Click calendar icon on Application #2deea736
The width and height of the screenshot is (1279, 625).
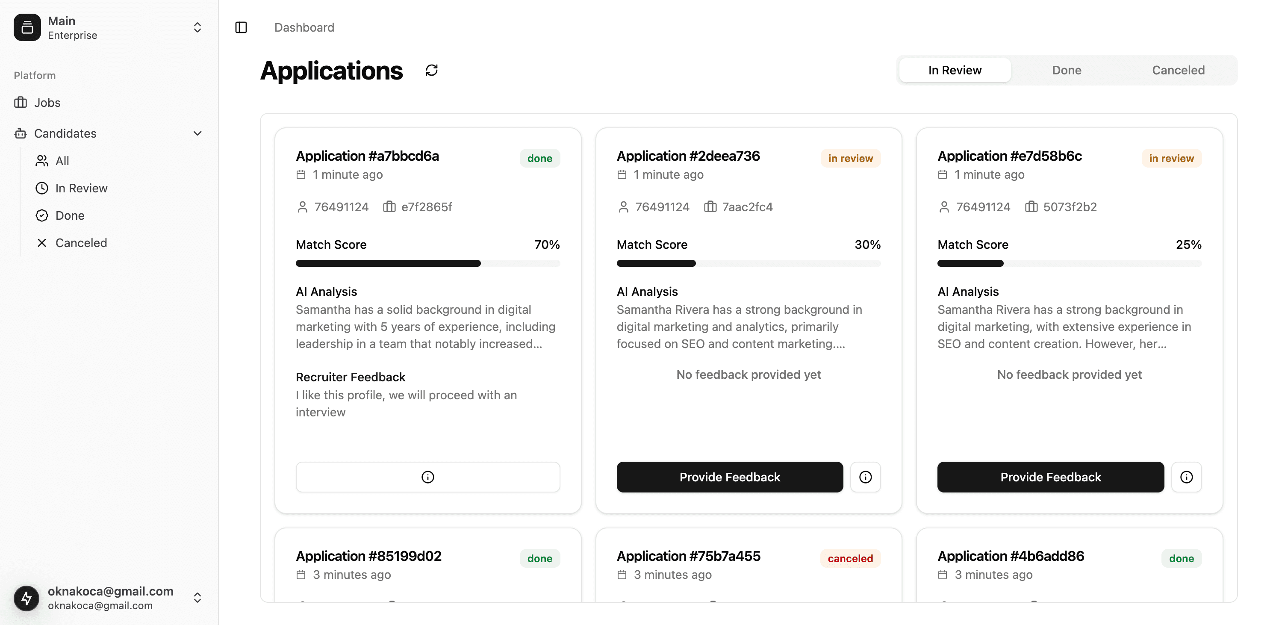(622, 175)
